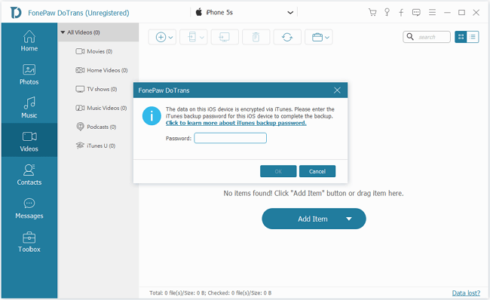Select Music Videos (0) category
The height and width of the screenshot is (300, 490).
coord(101,108)
